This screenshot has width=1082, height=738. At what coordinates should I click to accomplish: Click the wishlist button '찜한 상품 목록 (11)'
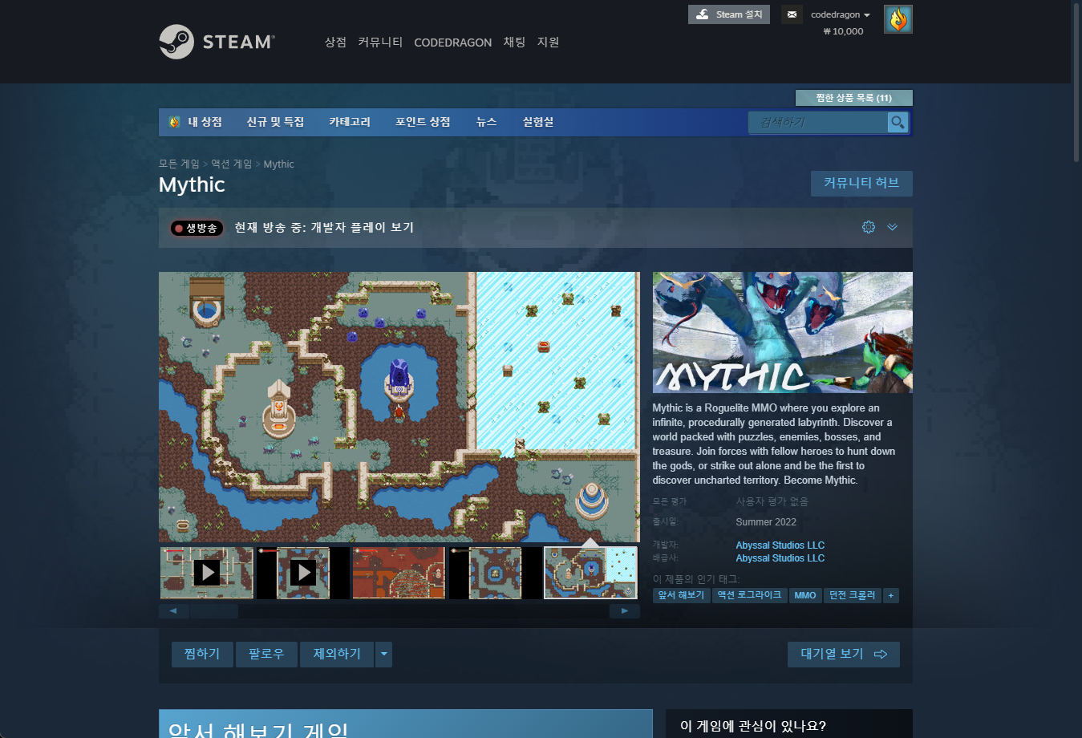[853, 98]
